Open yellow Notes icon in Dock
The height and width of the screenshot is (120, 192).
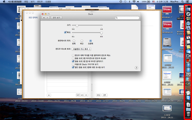(188, 46)
